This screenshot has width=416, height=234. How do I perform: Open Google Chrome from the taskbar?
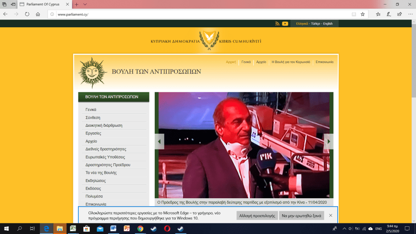(140, 229)
